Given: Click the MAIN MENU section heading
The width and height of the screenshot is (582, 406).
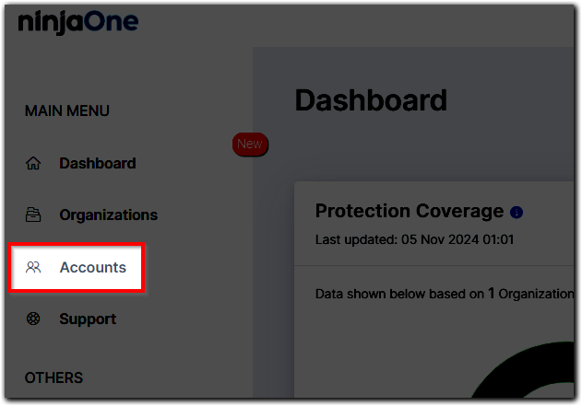Looking at the screenshot, I should [x=66, y=111].
